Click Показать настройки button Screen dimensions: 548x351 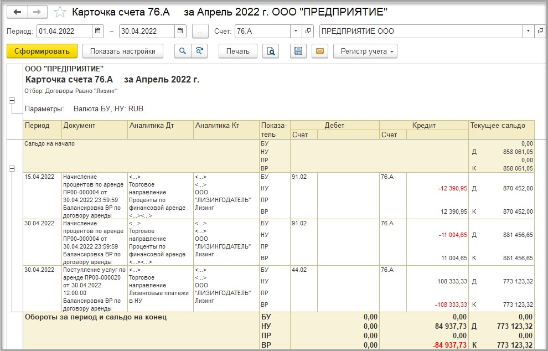pos(123,51)
